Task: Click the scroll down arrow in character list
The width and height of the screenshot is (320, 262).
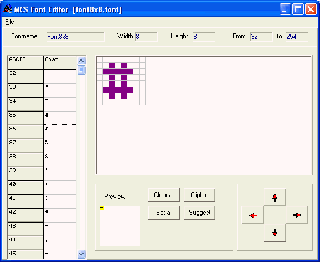Action: [x=81, y=254]
